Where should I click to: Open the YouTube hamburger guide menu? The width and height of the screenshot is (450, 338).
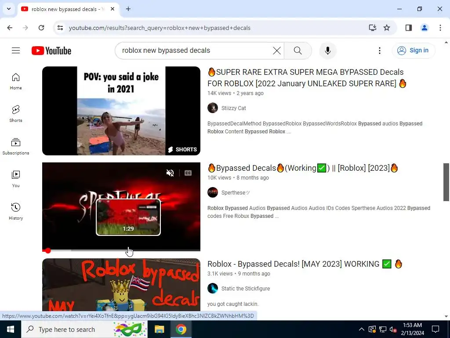point(16,51)
